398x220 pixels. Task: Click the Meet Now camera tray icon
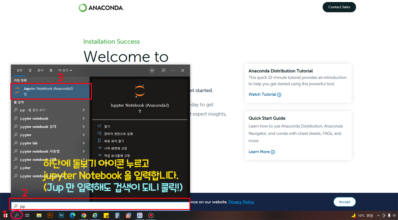[x=384, y=215]
